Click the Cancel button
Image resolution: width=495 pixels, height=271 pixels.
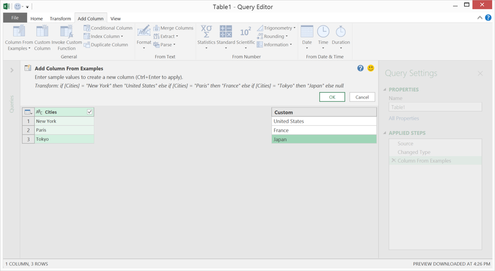click(x=362, y=97)
